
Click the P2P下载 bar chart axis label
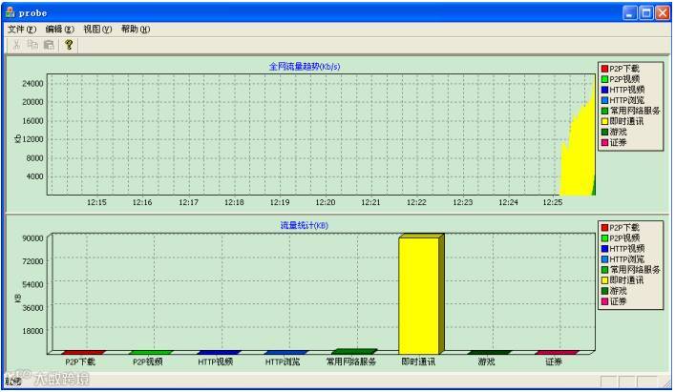click(x=80, y=361)
